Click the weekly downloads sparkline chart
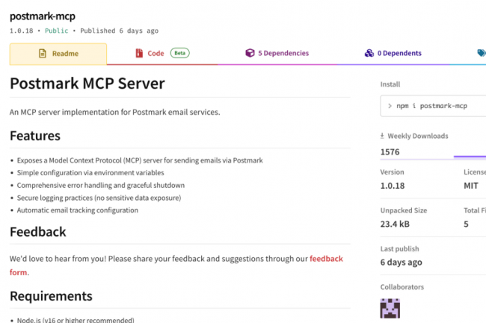 [470, 156]
